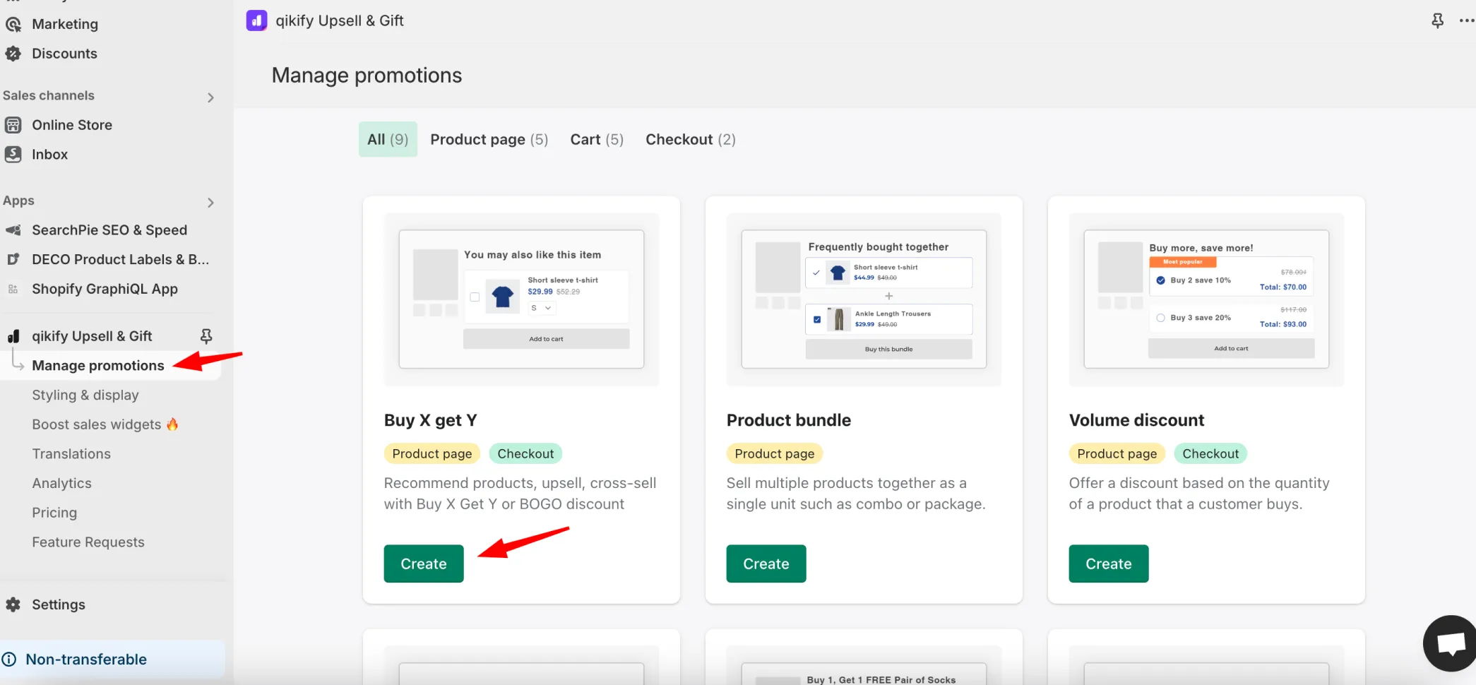Open Translations page
The height and width of the screenshot is (685, 1476).
(71, 454)
